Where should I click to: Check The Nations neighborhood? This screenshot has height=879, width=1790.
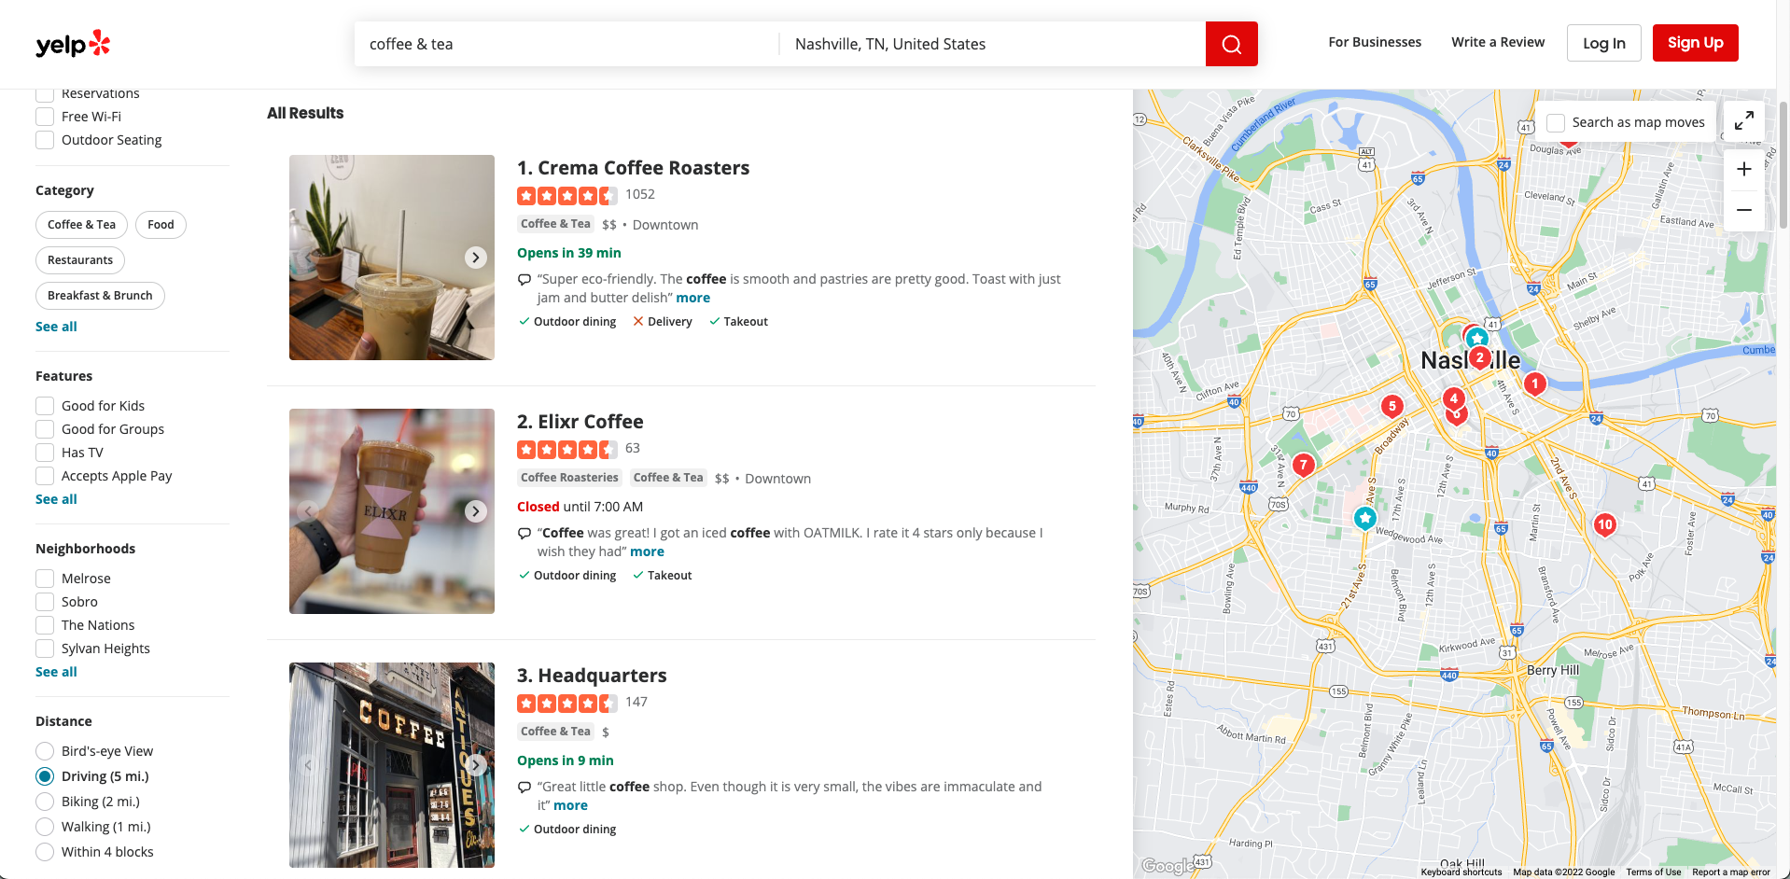pos(45,625)
